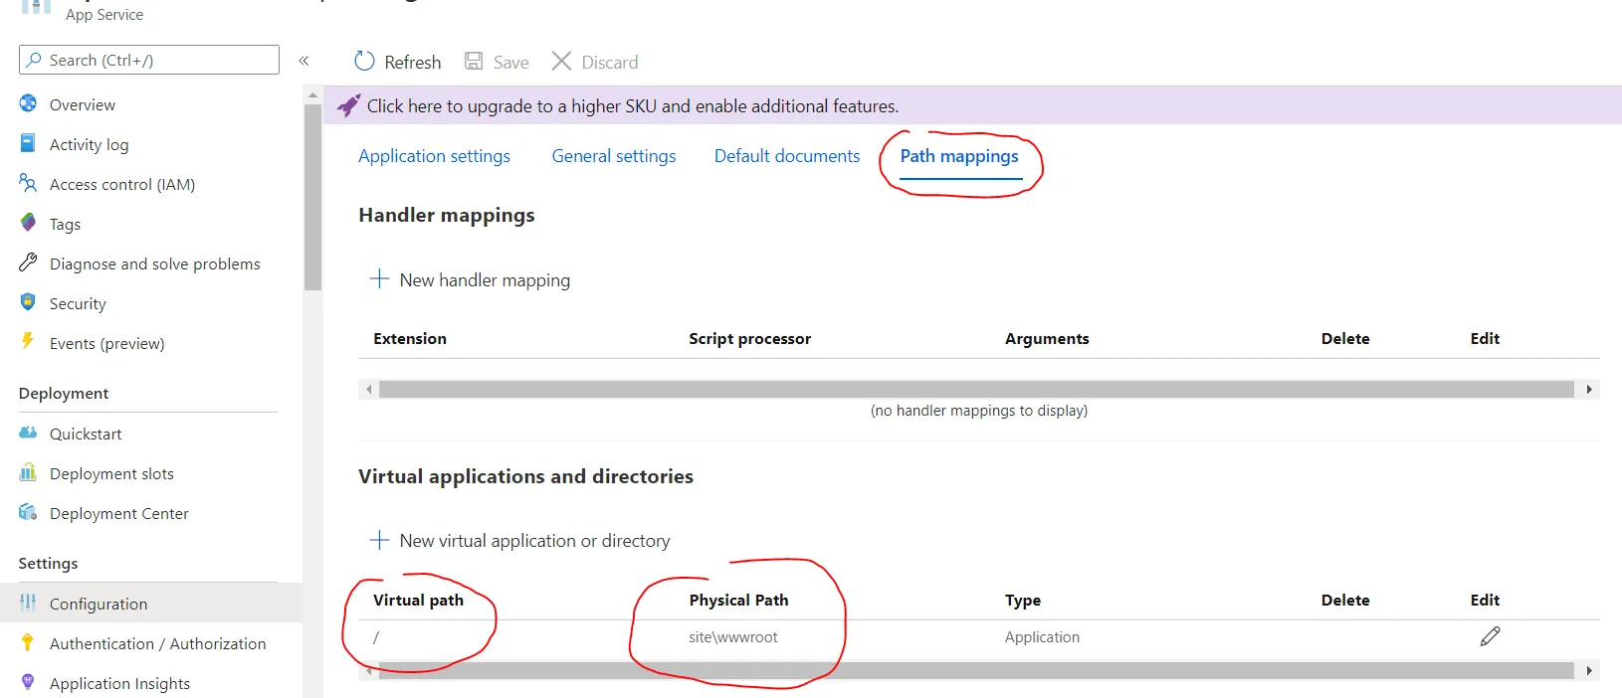1622x698 pixels.
Task: Switch to the General settings tab
Action: click(614, 156)
